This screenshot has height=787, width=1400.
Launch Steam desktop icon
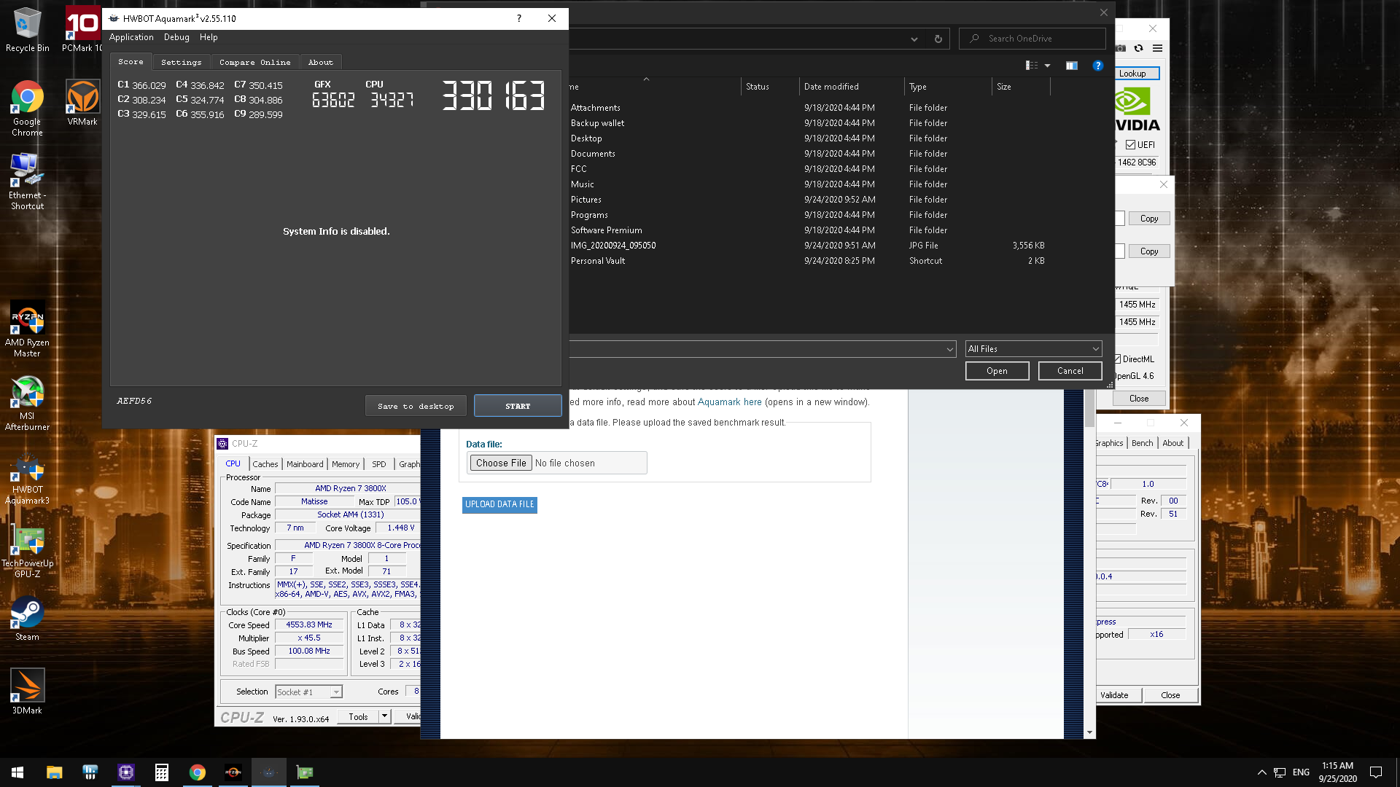tap(27, 619)
